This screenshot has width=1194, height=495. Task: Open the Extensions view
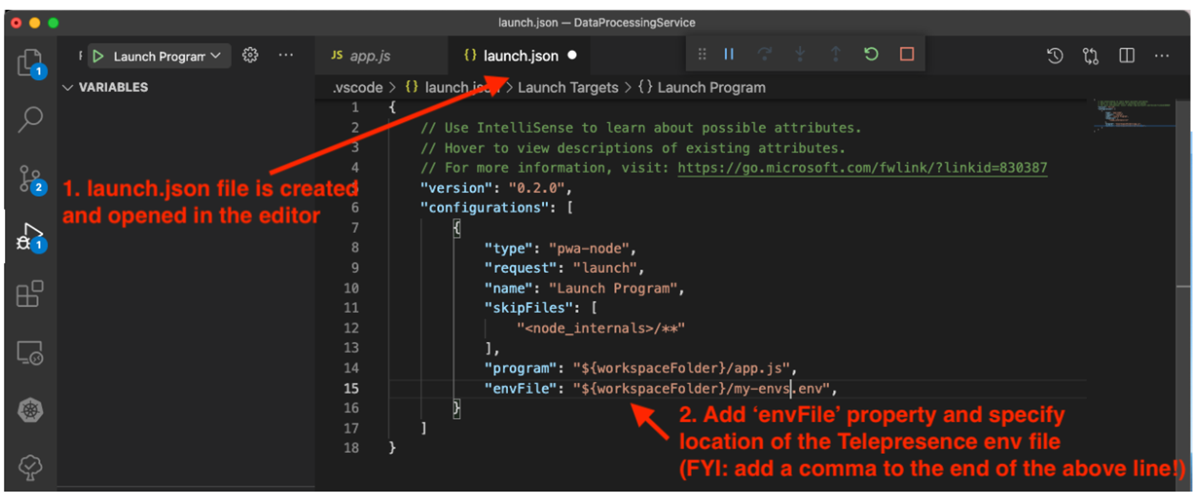click(x=30, y=294)
